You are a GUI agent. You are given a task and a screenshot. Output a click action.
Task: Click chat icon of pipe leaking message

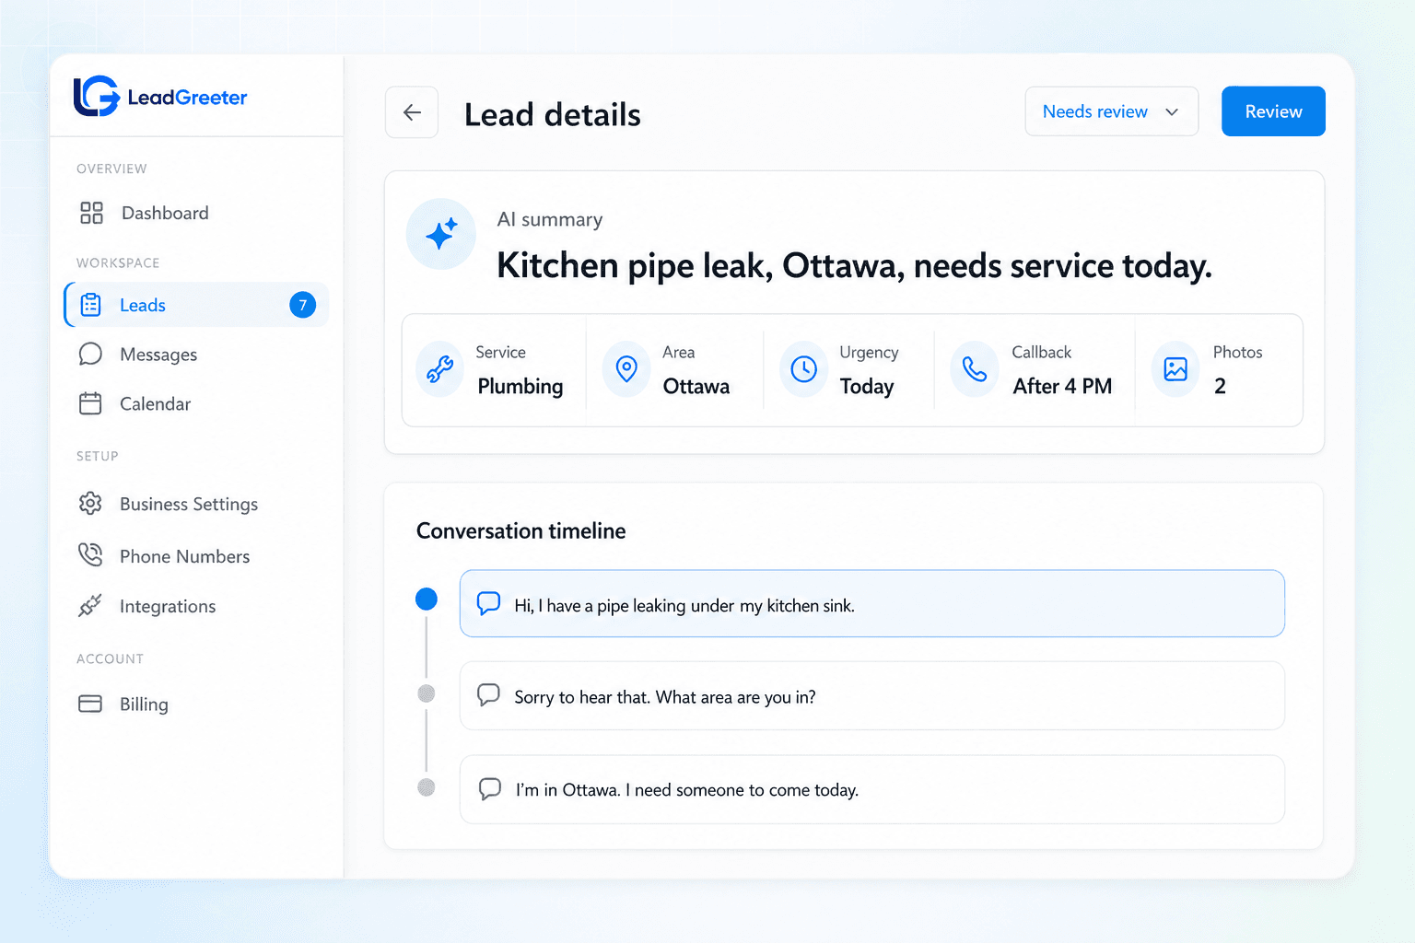click(x=488, y=604)
